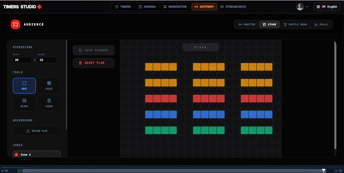Image resolution: width=344 pixels, height=173 pixels.
Task: Click first red seat in middle block
Action: pos(197,98)
